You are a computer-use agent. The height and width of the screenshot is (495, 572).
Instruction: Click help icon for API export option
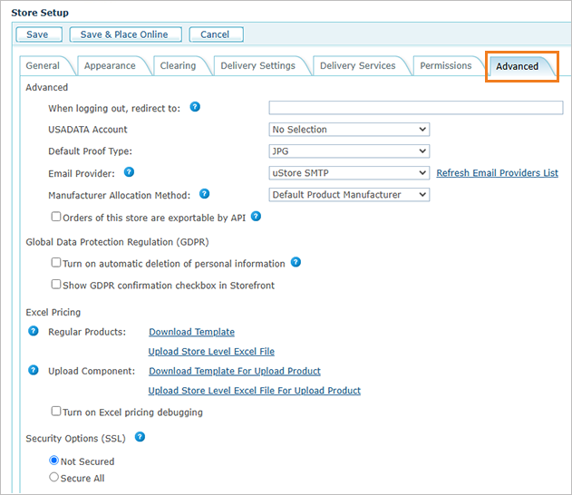point(256,216)
